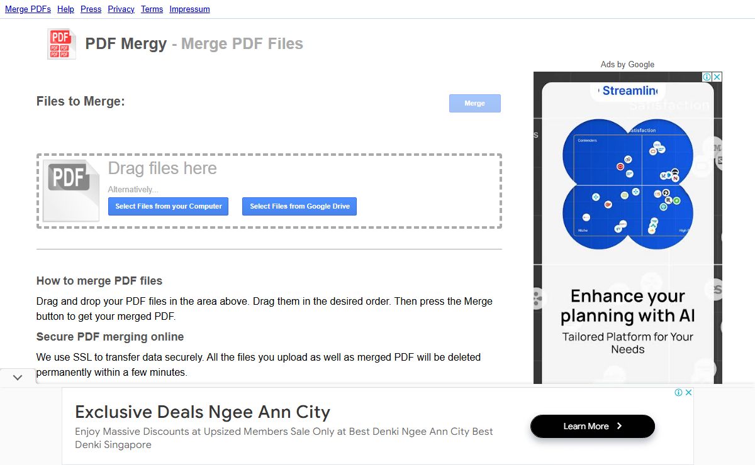Click the 'Files to Merge:' heading
The height and width of the screenshot is (465, 755).
tap(81, 101)
